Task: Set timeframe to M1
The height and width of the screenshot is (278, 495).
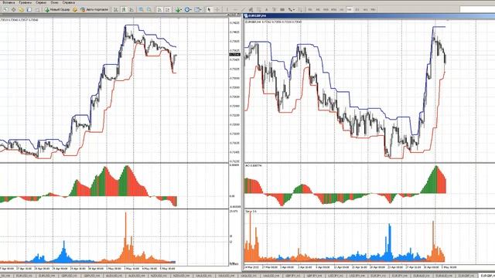Action: tap(310, 10)
